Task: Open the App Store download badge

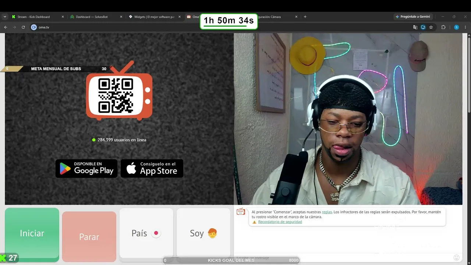Action: point(152,169)
